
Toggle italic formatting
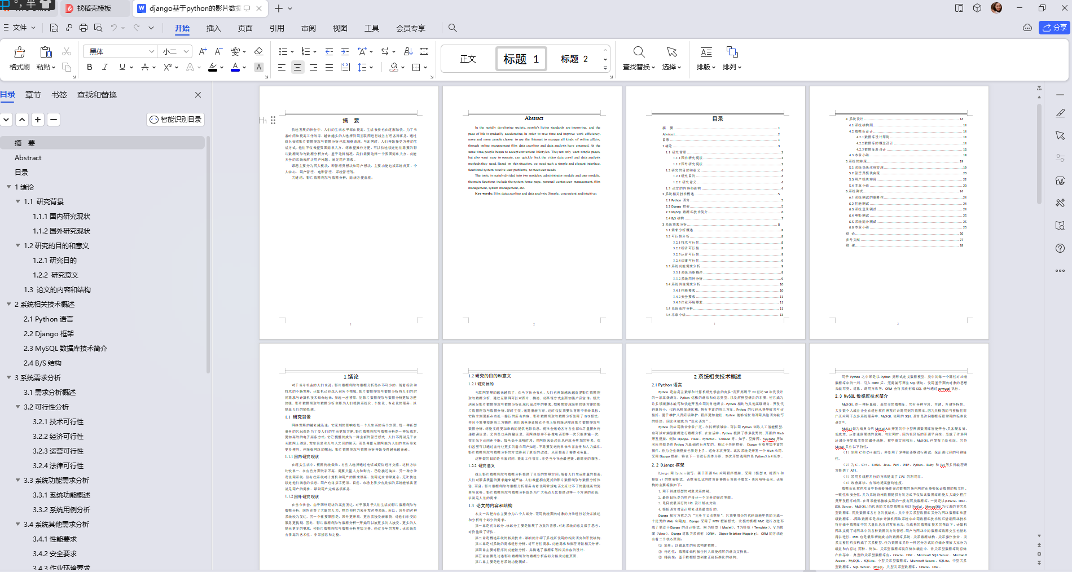coord(105,67)
